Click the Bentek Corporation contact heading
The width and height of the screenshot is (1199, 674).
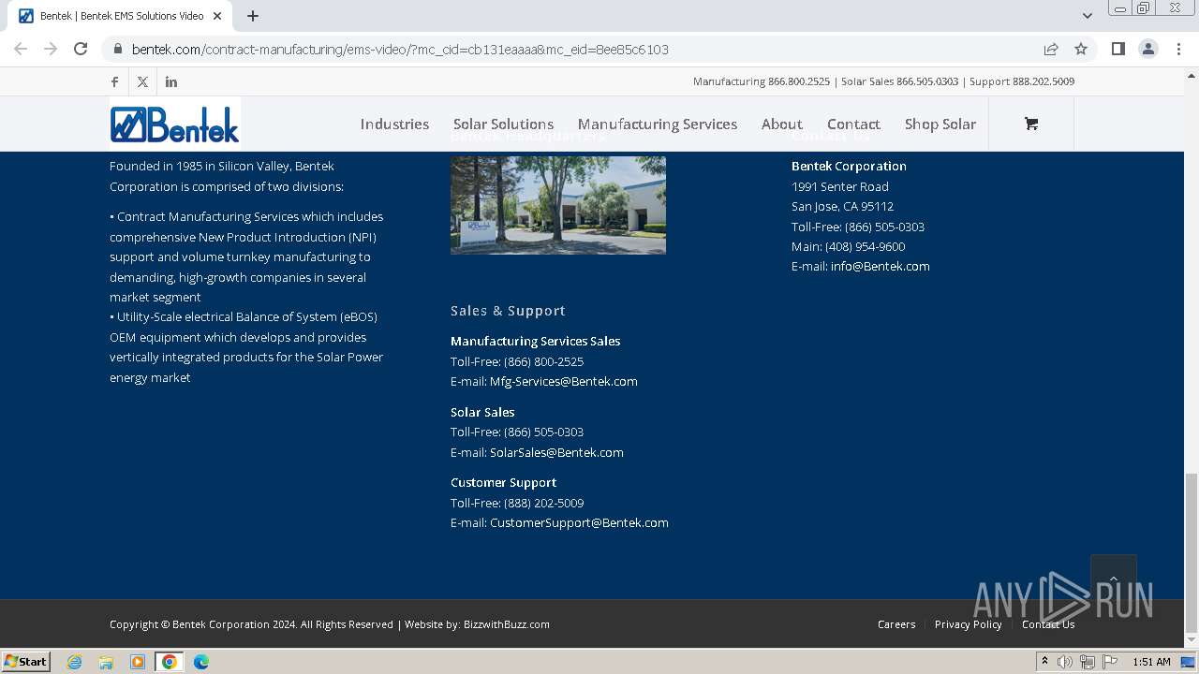(x=849, y=166)
